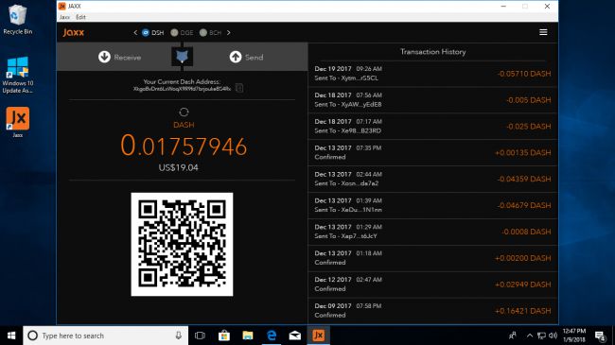The height and width of the screenshot is (345, 615).
Task: Open the Dec 13 2017 01:29 AM transaction
Action: coord(432,232)
